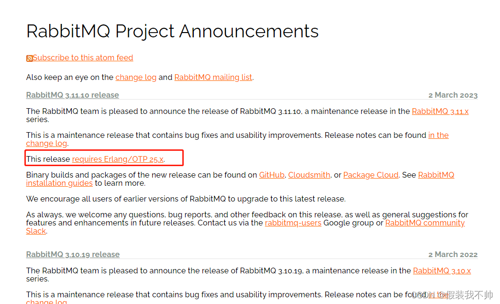This screenshot has width=500, height=304.
Task: Open the 'requires Erlang/OTP 25.x' link
Action: click(x=118, y=159)
